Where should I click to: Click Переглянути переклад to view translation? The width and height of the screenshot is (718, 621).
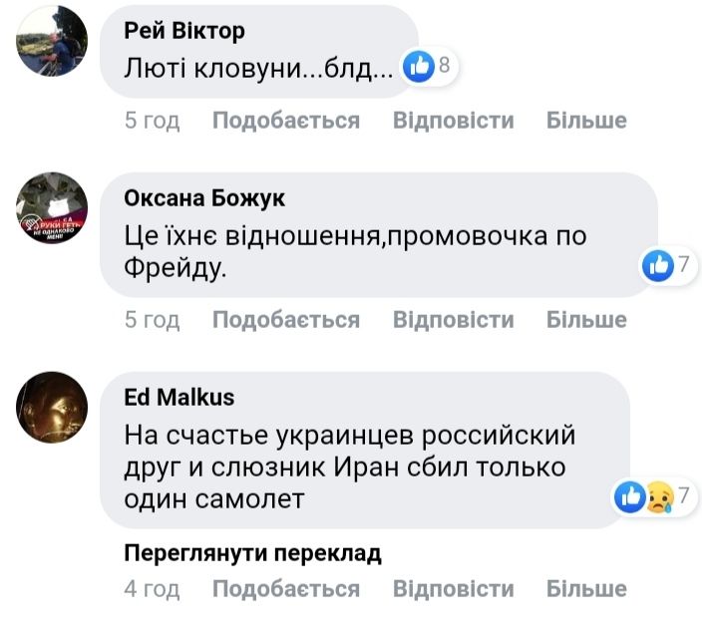253,554
